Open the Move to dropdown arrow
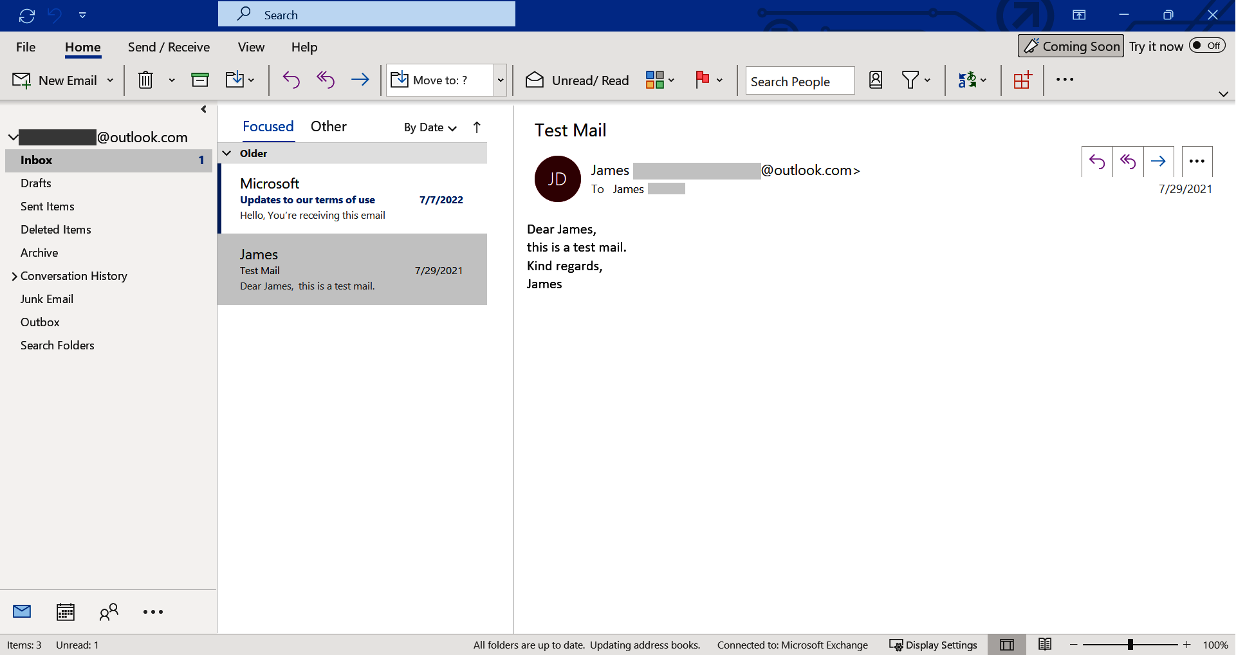Viewport: 1236px width, 655px height. (x=501, y=80)
